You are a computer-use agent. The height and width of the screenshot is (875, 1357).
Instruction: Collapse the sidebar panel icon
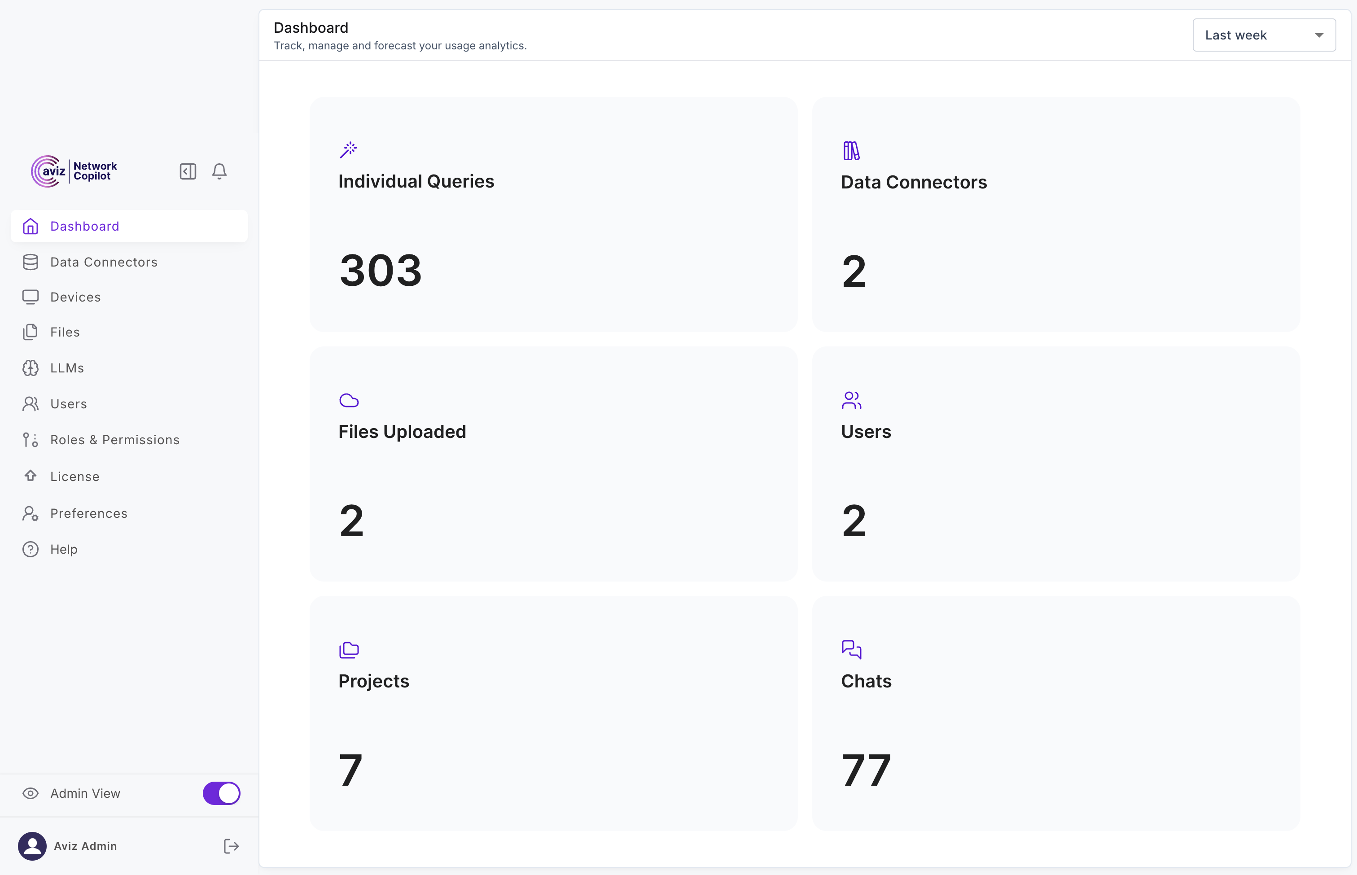(188, 171)
